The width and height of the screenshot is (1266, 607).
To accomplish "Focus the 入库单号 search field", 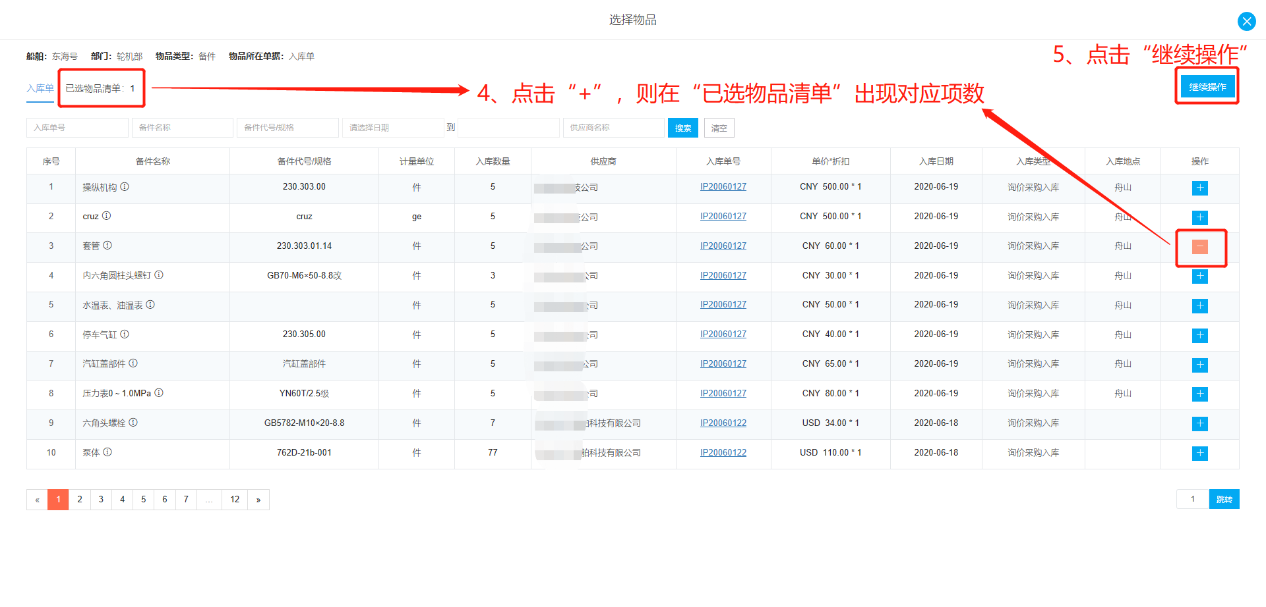I will [x=77, y=128].
